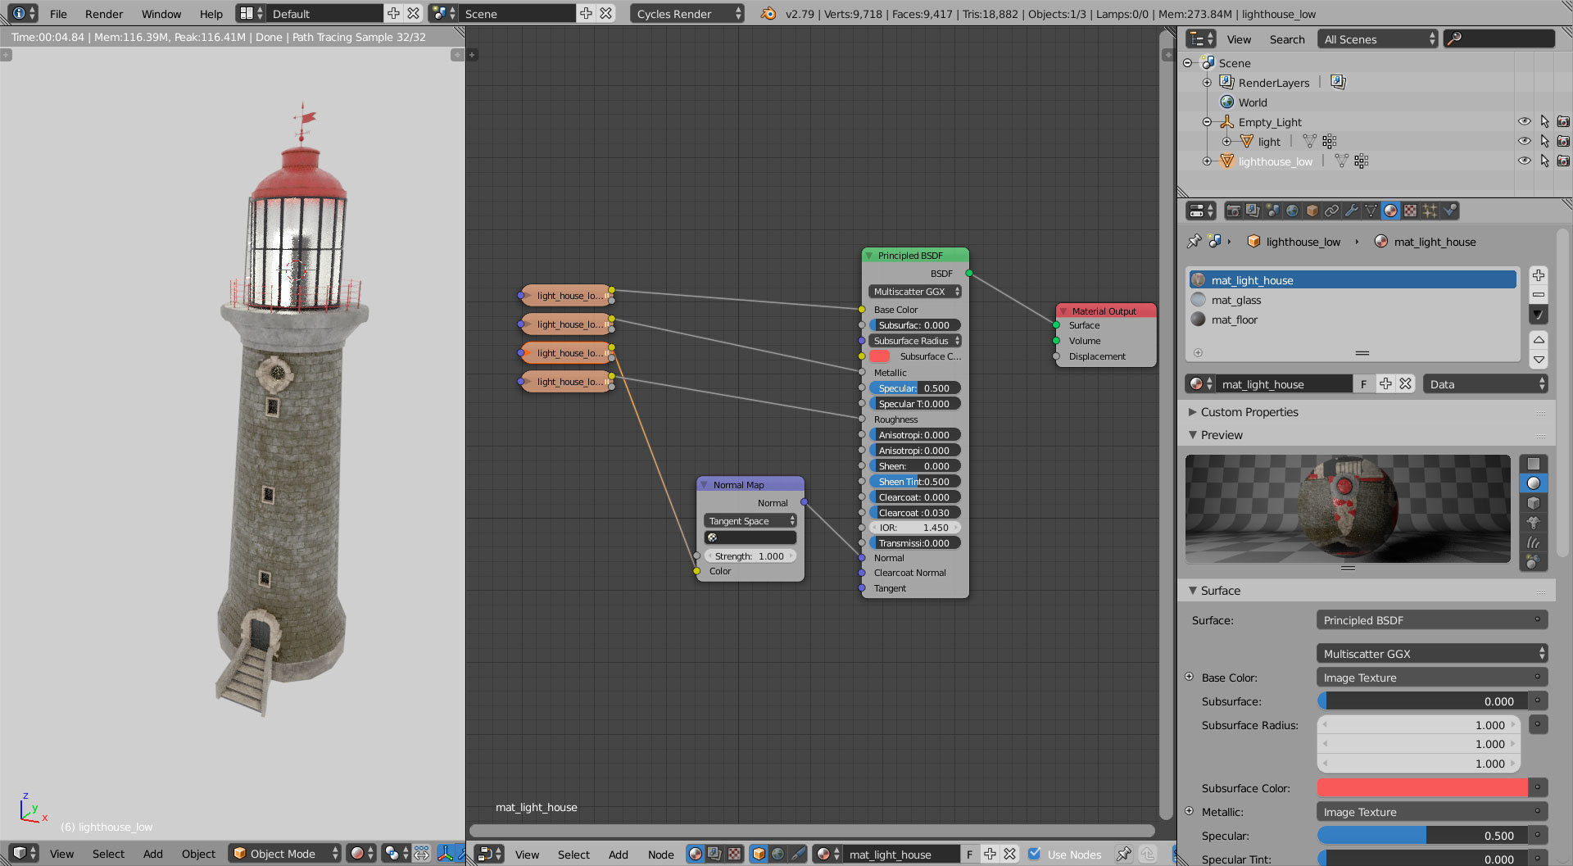Click Metallic Image Texture button
1573x866 pixels.
tap(1431, 812)
